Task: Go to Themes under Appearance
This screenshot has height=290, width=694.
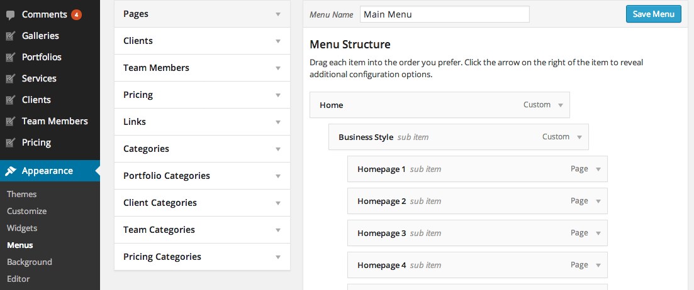Action: point(22,194)
